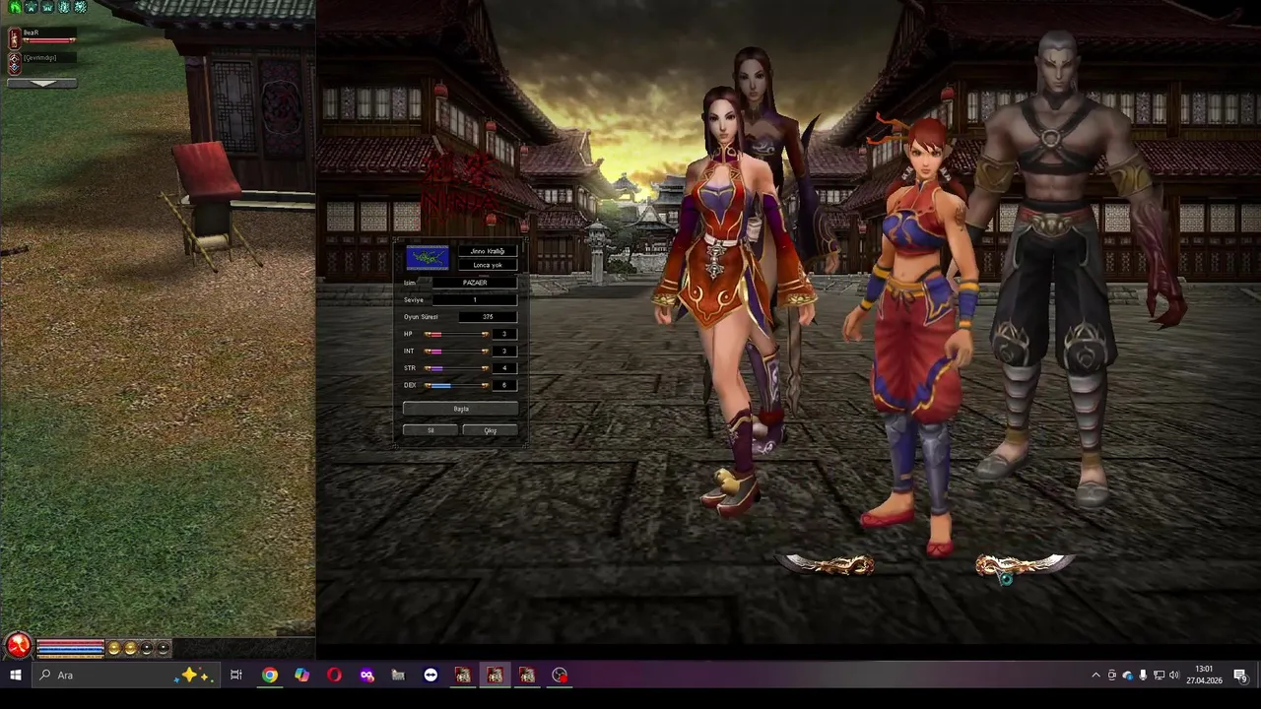Click the Başla start button

tap(460, 409)
